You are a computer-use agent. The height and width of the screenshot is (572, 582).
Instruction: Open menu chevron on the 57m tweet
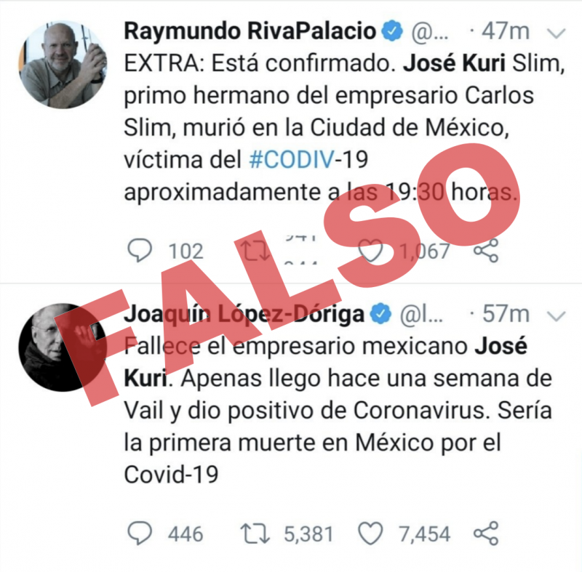pyautogui.click(x=557, y=316)
